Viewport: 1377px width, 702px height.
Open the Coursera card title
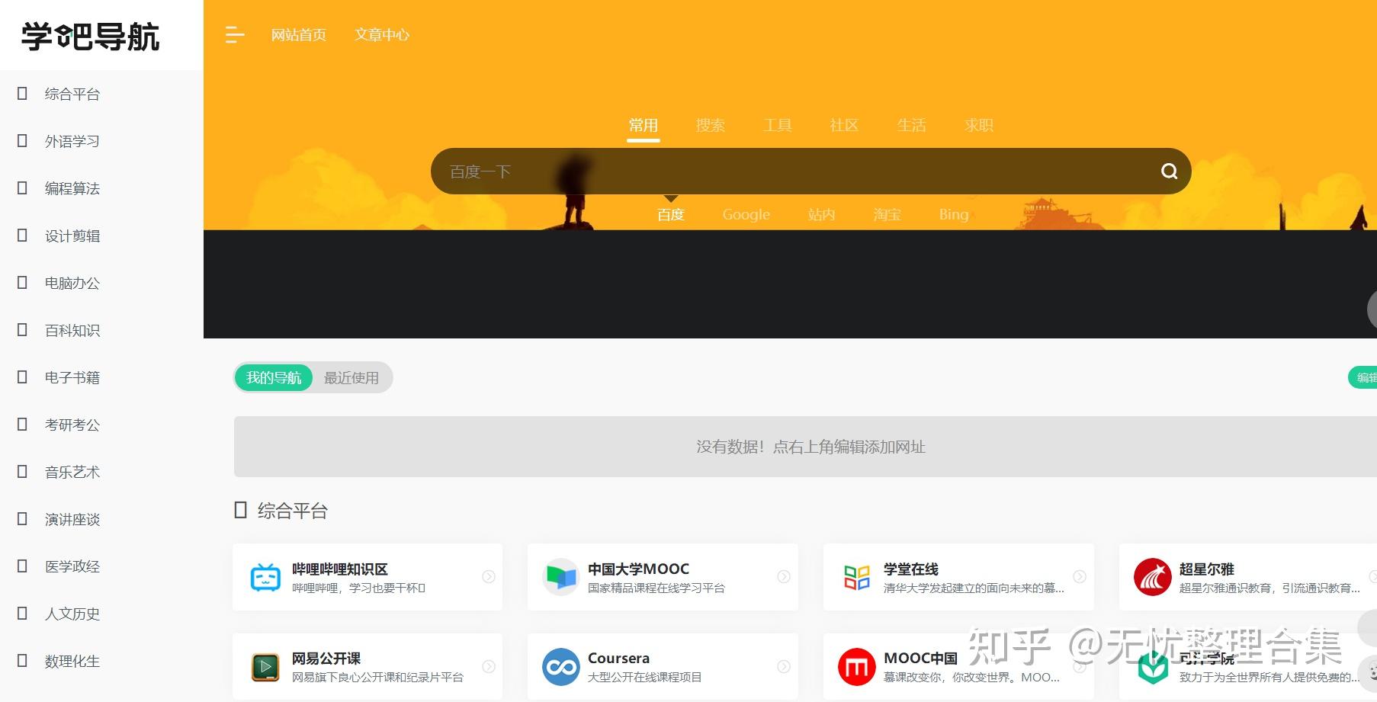[618, 659]
